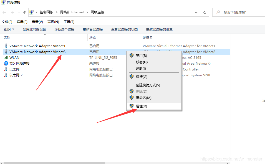
Task: Click 网络和 Internet breadcrumb link
Action: 72,12
